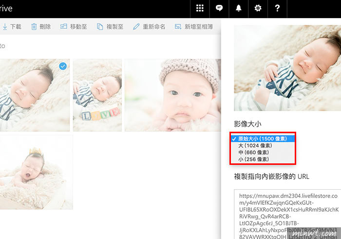Click the add-to-album icon
The width and height of the screenshot is (341, 239).
pos(178,26)
